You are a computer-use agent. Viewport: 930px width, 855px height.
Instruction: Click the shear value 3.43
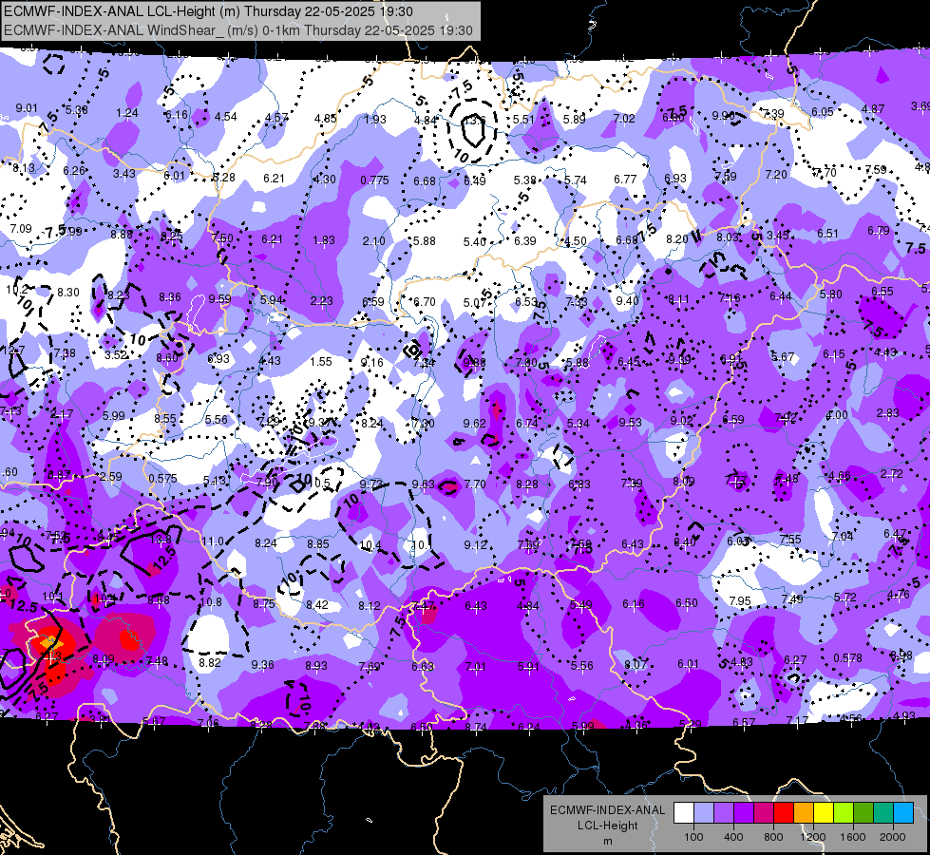[123, 173]
